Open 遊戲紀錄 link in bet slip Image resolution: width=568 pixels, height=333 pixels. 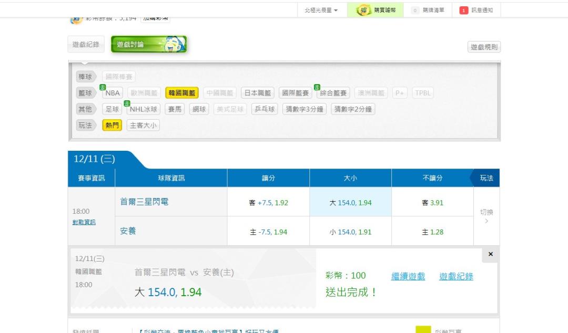(456, 276)
